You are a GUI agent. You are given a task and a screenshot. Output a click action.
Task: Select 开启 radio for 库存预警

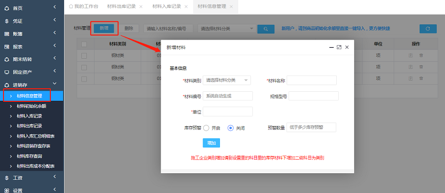(206, 128)
